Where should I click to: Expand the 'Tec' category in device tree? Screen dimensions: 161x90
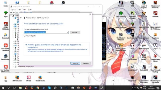pyautogui.click(x=13, y=62)
